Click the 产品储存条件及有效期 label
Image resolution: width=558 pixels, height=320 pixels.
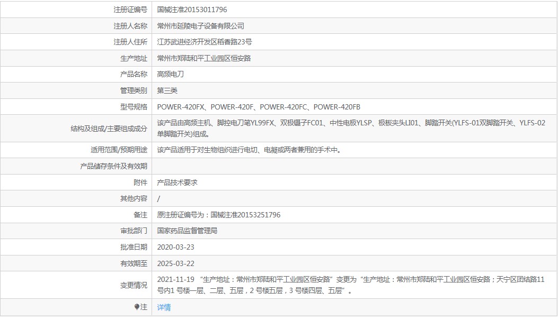(114, 166)
